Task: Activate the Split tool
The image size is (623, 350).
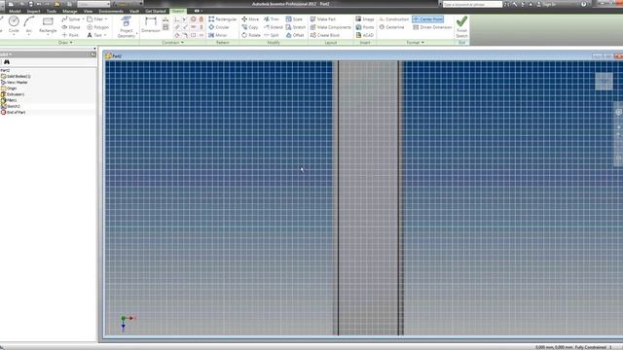Action: pos(272,35)
